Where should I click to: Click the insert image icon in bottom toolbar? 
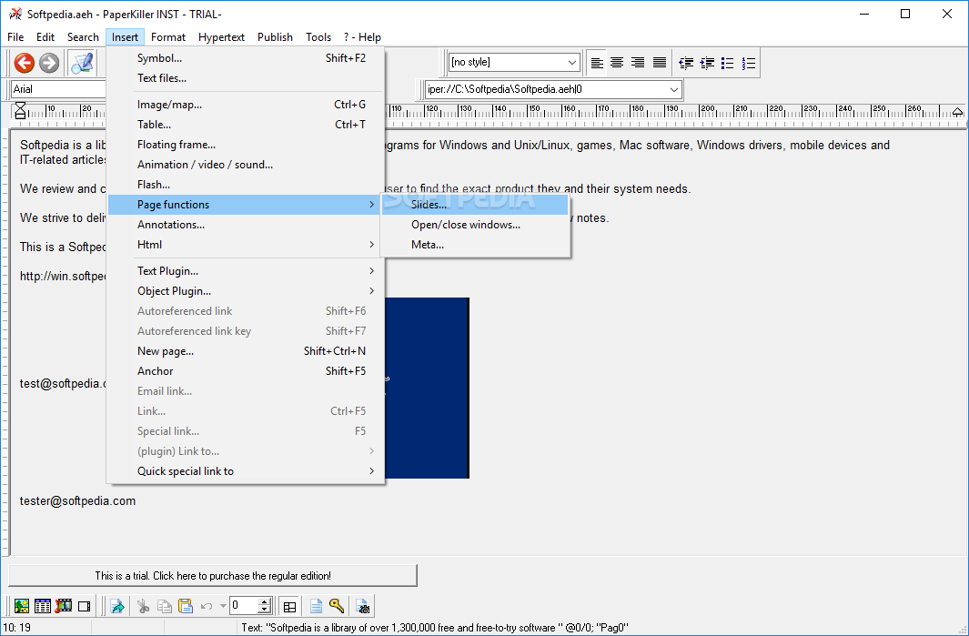point(22,606)
